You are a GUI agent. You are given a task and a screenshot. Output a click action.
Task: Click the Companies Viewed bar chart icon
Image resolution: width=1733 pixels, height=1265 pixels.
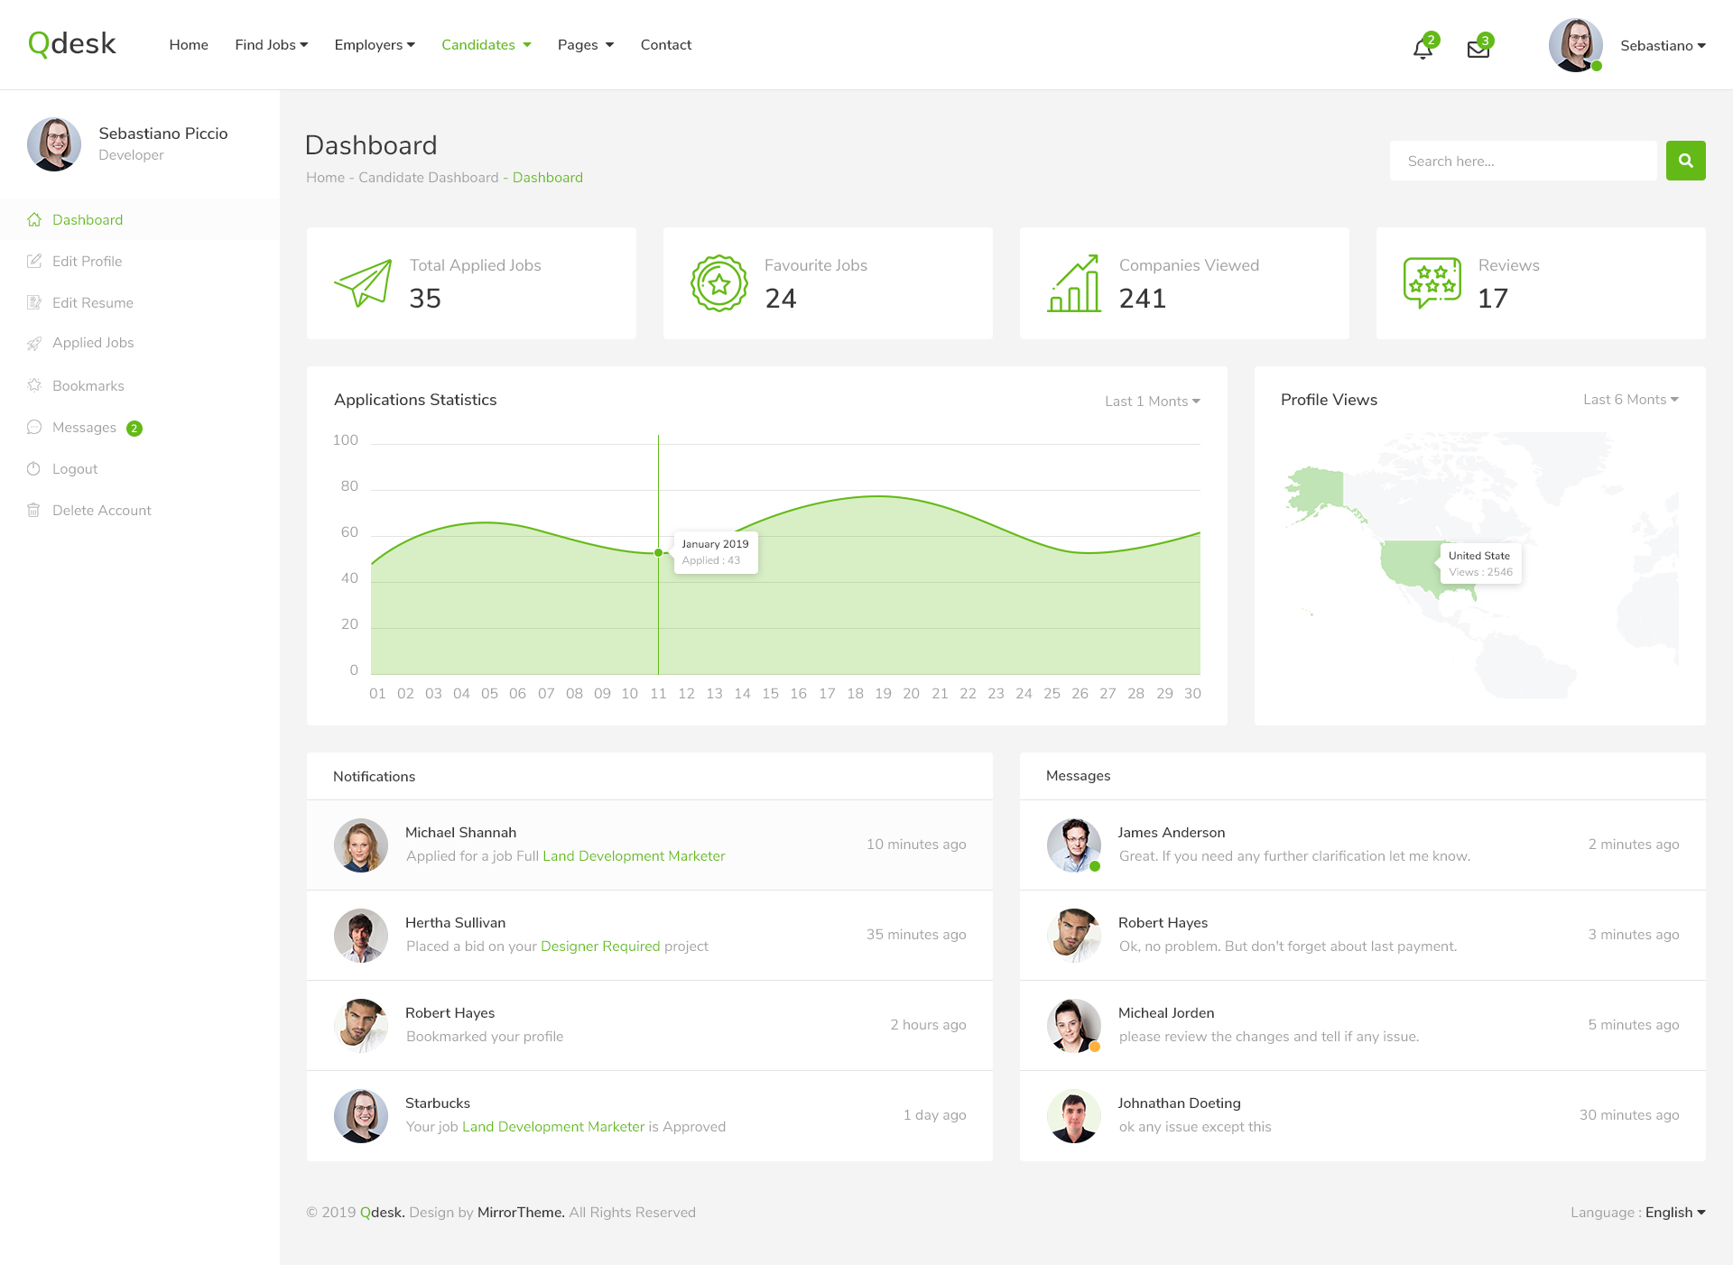[x=1074, y=283]
